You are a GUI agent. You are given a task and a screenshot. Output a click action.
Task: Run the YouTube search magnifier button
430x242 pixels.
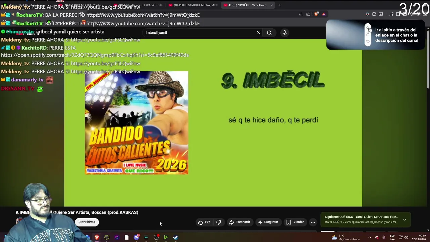(269, 33)
